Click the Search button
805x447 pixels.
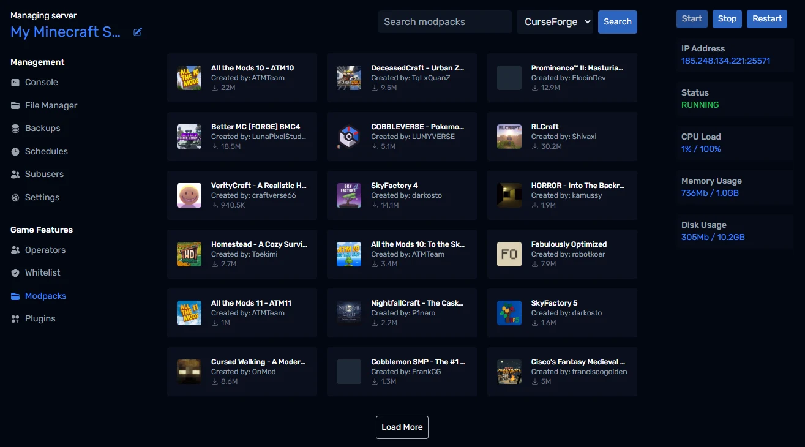click(x=618, y=21)
